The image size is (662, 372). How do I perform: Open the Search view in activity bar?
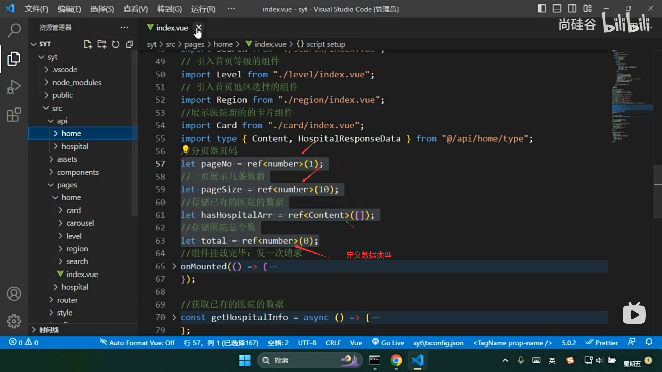[x=14, y=30]
